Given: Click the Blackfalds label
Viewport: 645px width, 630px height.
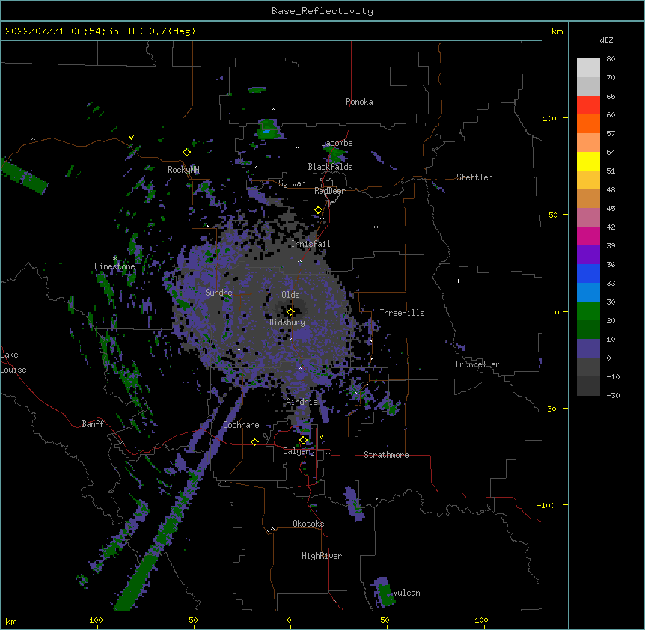Looking at the screenshot, I should pos(330,167).
